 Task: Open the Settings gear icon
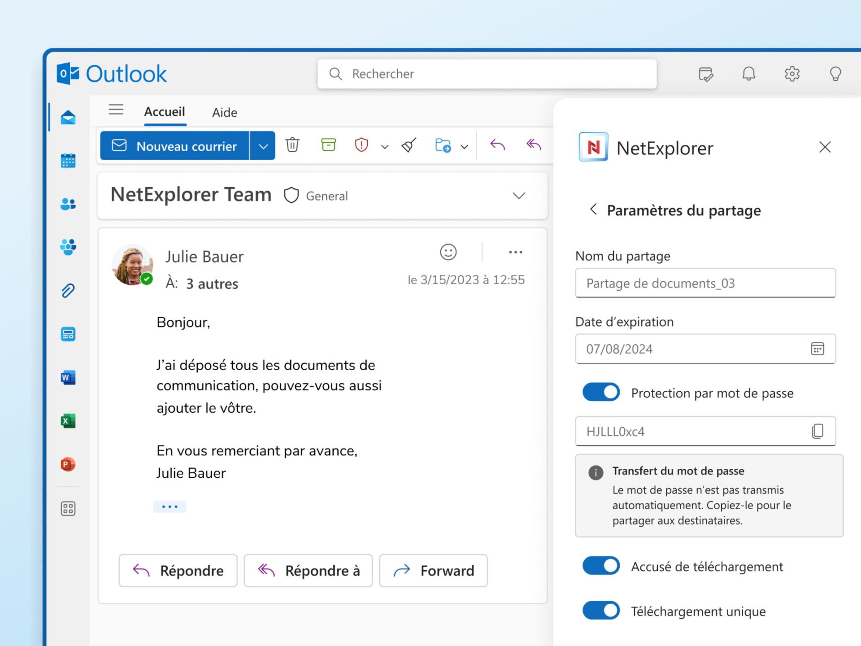(x=792, y=74)
